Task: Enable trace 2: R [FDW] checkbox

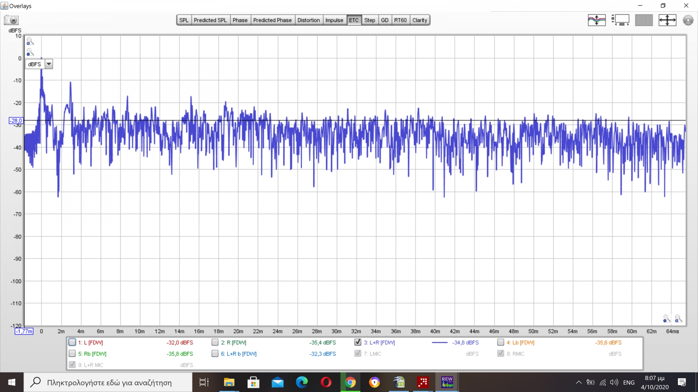Action: coord(215,342)
